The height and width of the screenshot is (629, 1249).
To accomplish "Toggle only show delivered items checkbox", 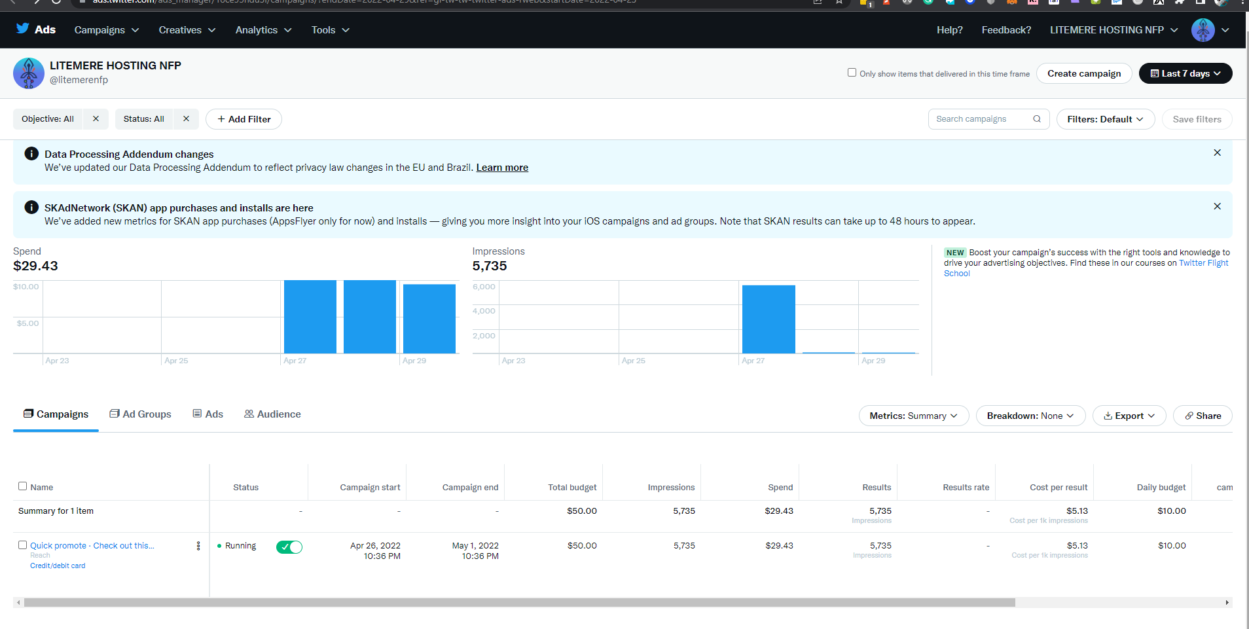I will pos(852,73).
